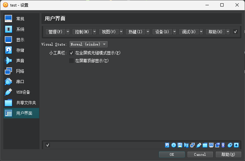The width and height of the screenshot is (245, 161).
Task: Expand the arrow next to 管理(F)
Action: tap(68, 32)
